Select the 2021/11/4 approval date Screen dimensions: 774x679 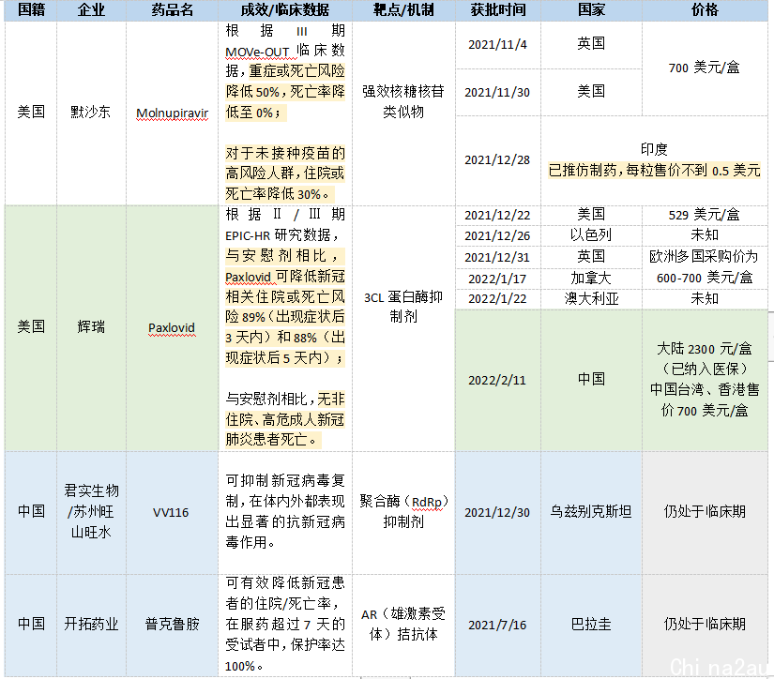[497, 45]
